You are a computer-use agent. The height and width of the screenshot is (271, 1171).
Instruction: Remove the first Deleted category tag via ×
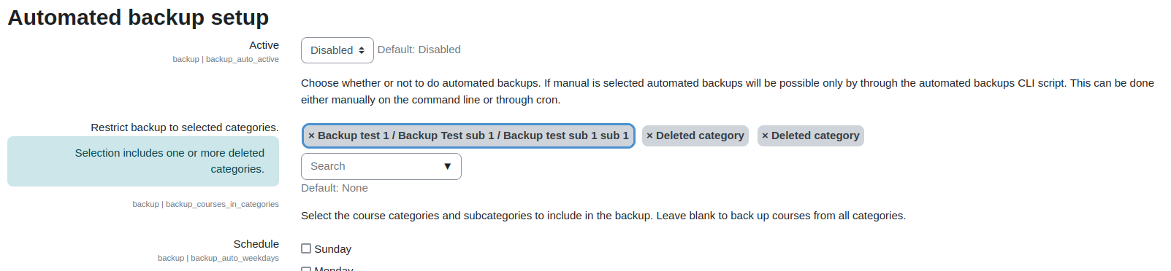(x=649, y=135)
